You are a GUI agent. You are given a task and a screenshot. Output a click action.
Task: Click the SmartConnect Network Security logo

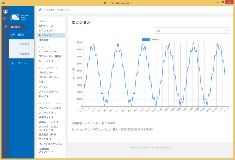(x=20, y=17)
